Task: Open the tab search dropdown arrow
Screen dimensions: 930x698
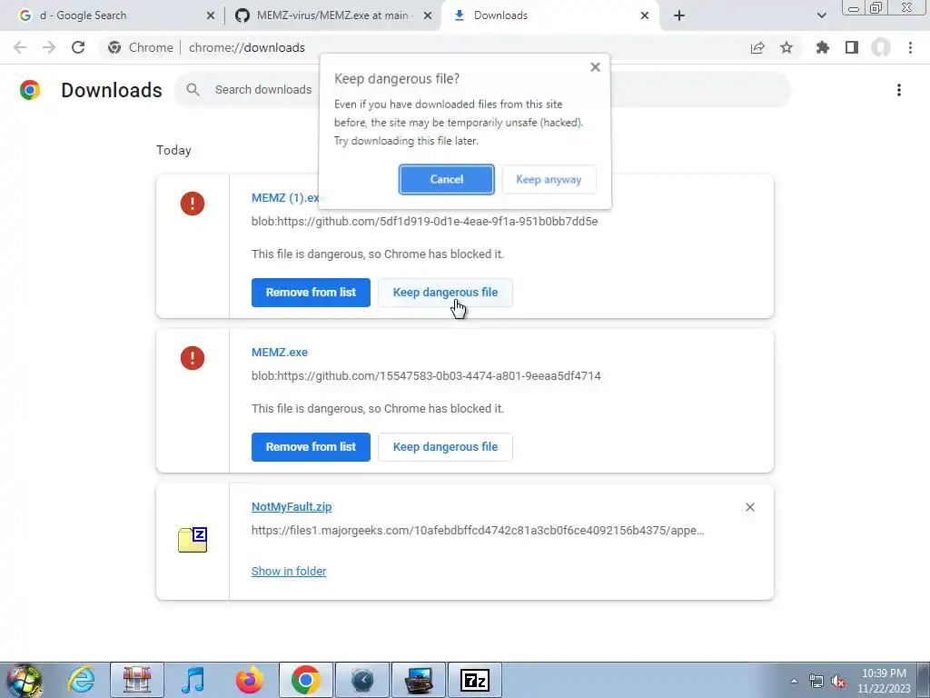Action: click(x=821, y=15)
